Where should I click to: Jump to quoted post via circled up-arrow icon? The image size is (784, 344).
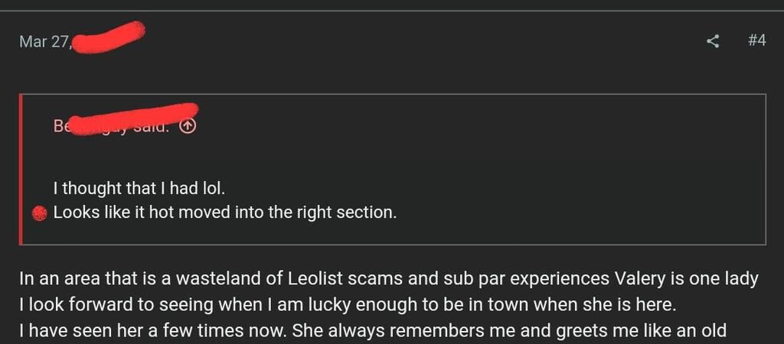coord(187,126)
